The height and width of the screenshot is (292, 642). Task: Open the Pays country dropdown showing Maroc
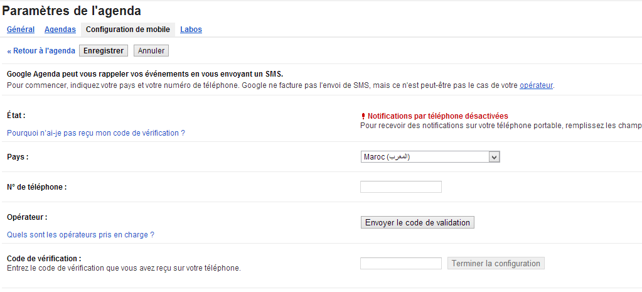[431, 157]
